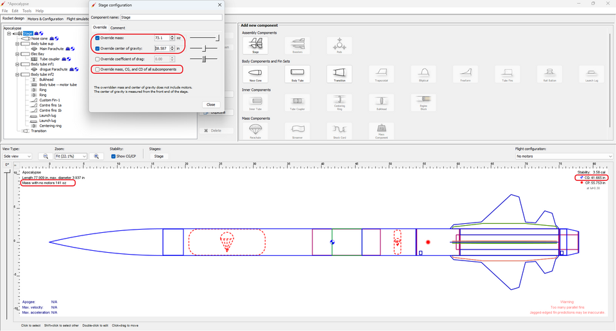Collapse the Body tube inf1 node
616x331 pixels.
pos(17,64)
